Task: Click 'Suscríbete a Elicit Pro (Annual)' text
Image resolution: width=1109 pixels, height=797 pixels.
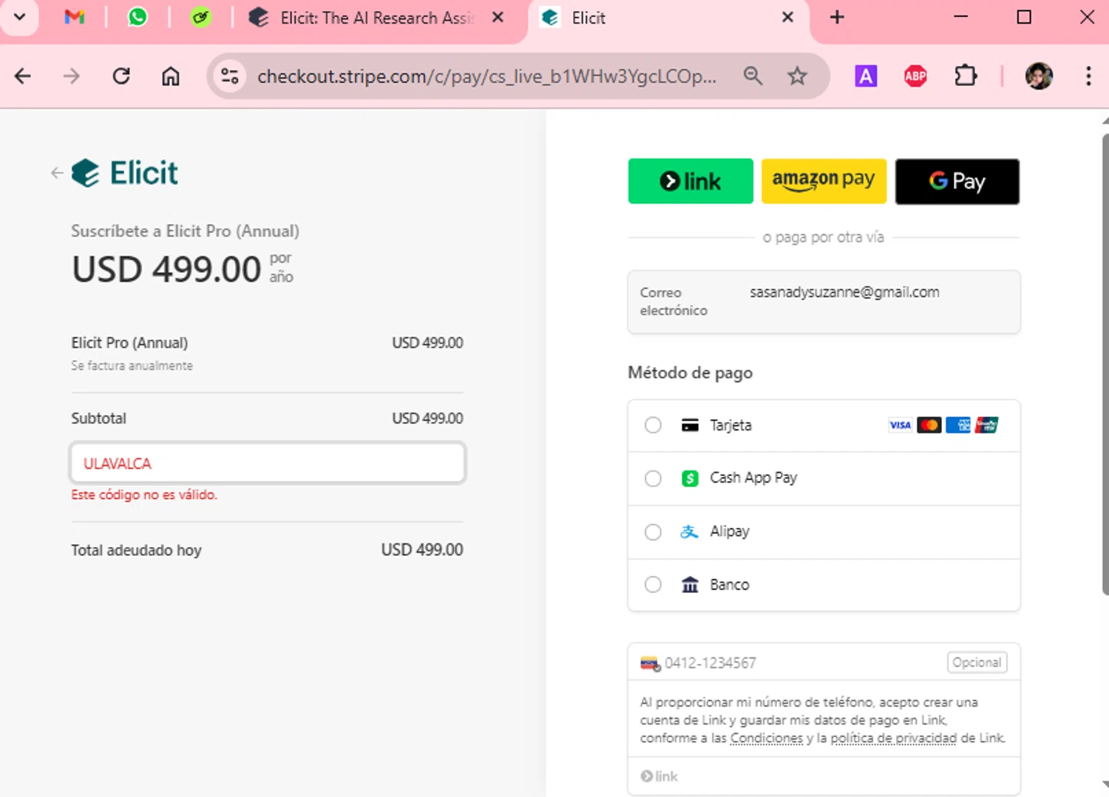Action: (185, 231)
